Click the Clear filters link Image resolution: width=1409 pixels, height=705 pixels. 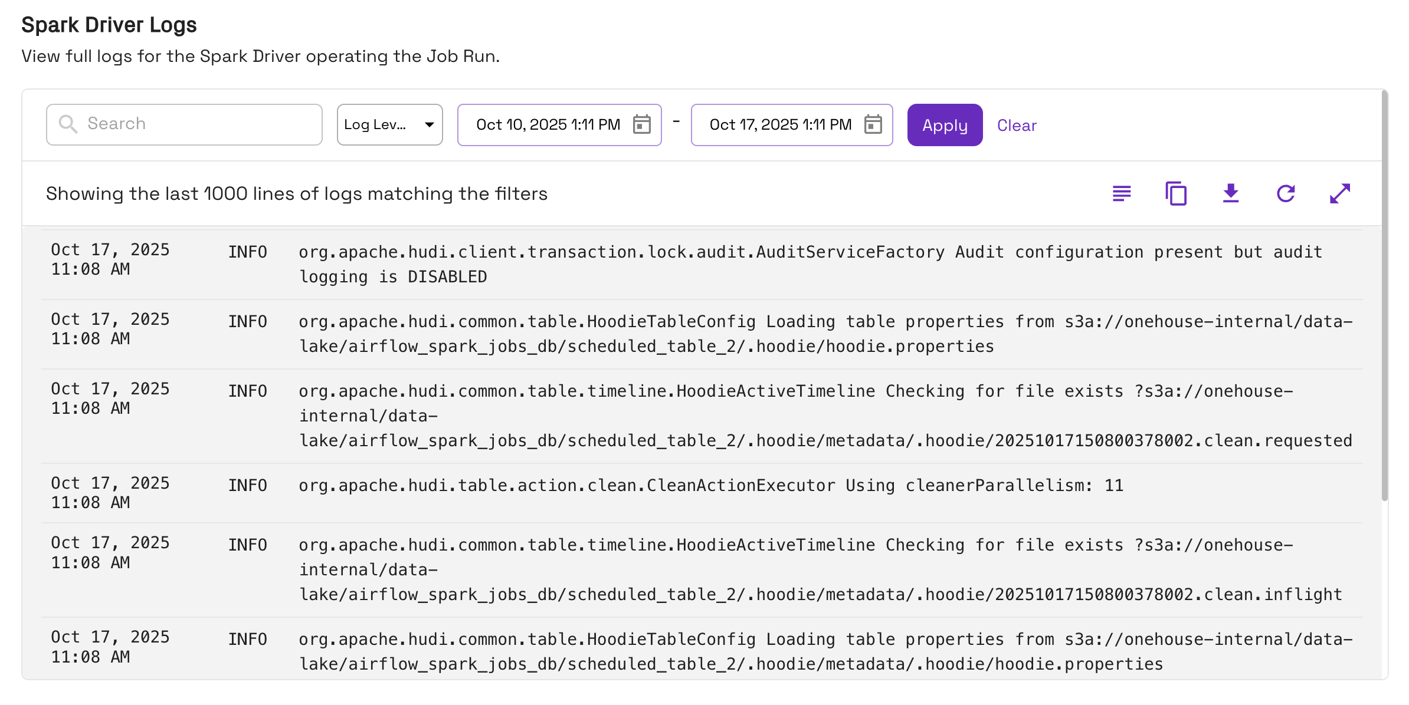pyautogui.click(x=1016, y=125)
